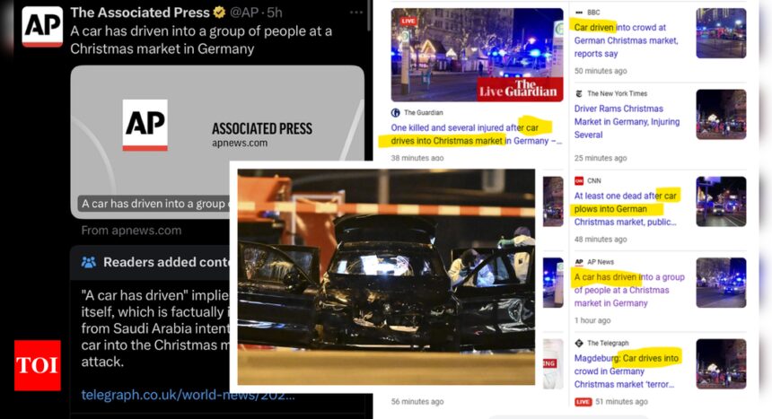Open the telegraph.co.uk link in readers note

[188, 395]
